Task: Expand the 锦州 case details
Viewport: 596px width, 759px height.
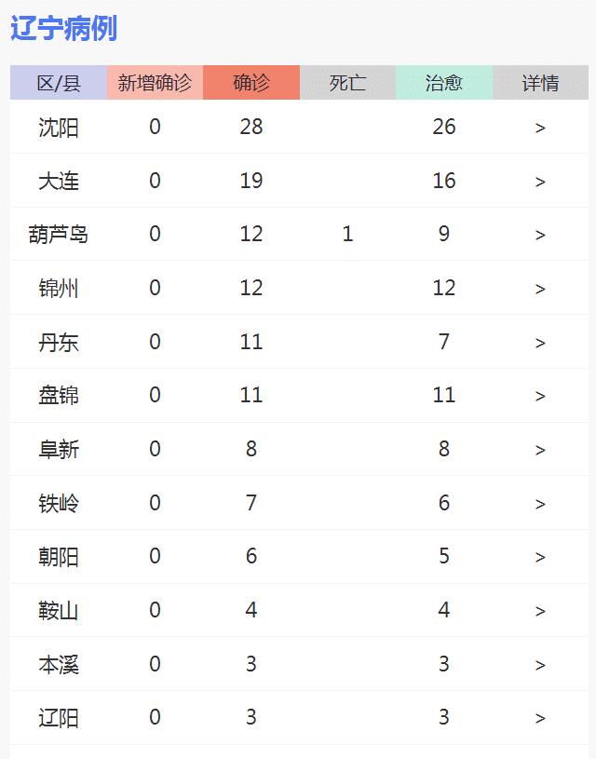Action: click(x=540, y=288)
